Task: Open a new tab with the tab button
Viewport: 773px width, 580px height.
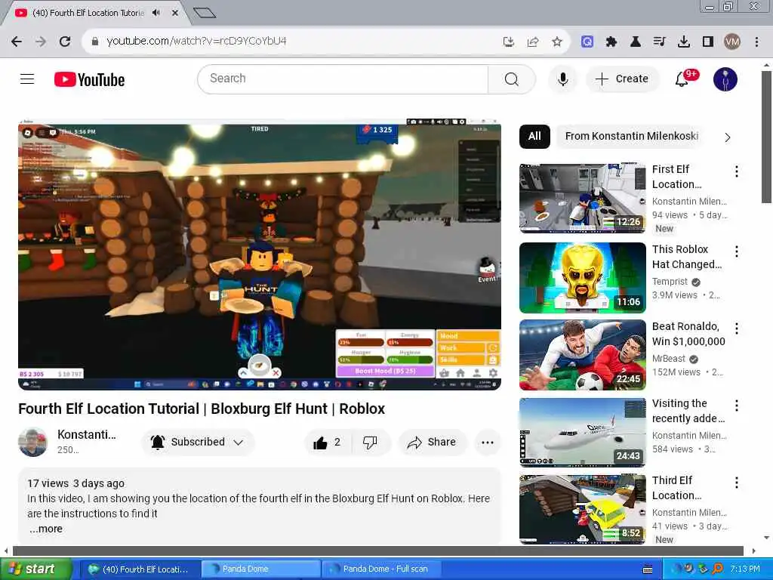Action: 205,13
